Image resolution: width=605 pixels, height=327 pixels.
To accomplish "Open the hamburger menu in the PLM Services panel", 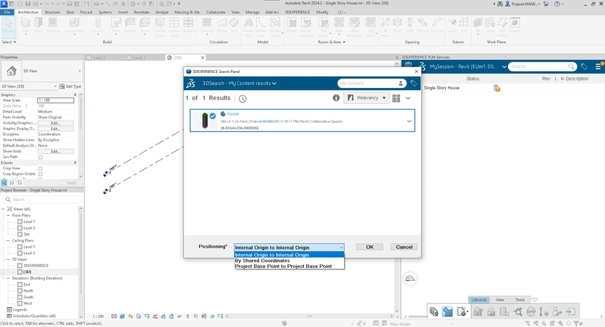I will click(x=598, y=67).
